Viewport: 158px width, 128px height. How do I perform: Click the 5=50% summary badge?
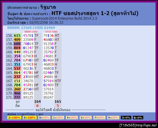click(86, 118)
